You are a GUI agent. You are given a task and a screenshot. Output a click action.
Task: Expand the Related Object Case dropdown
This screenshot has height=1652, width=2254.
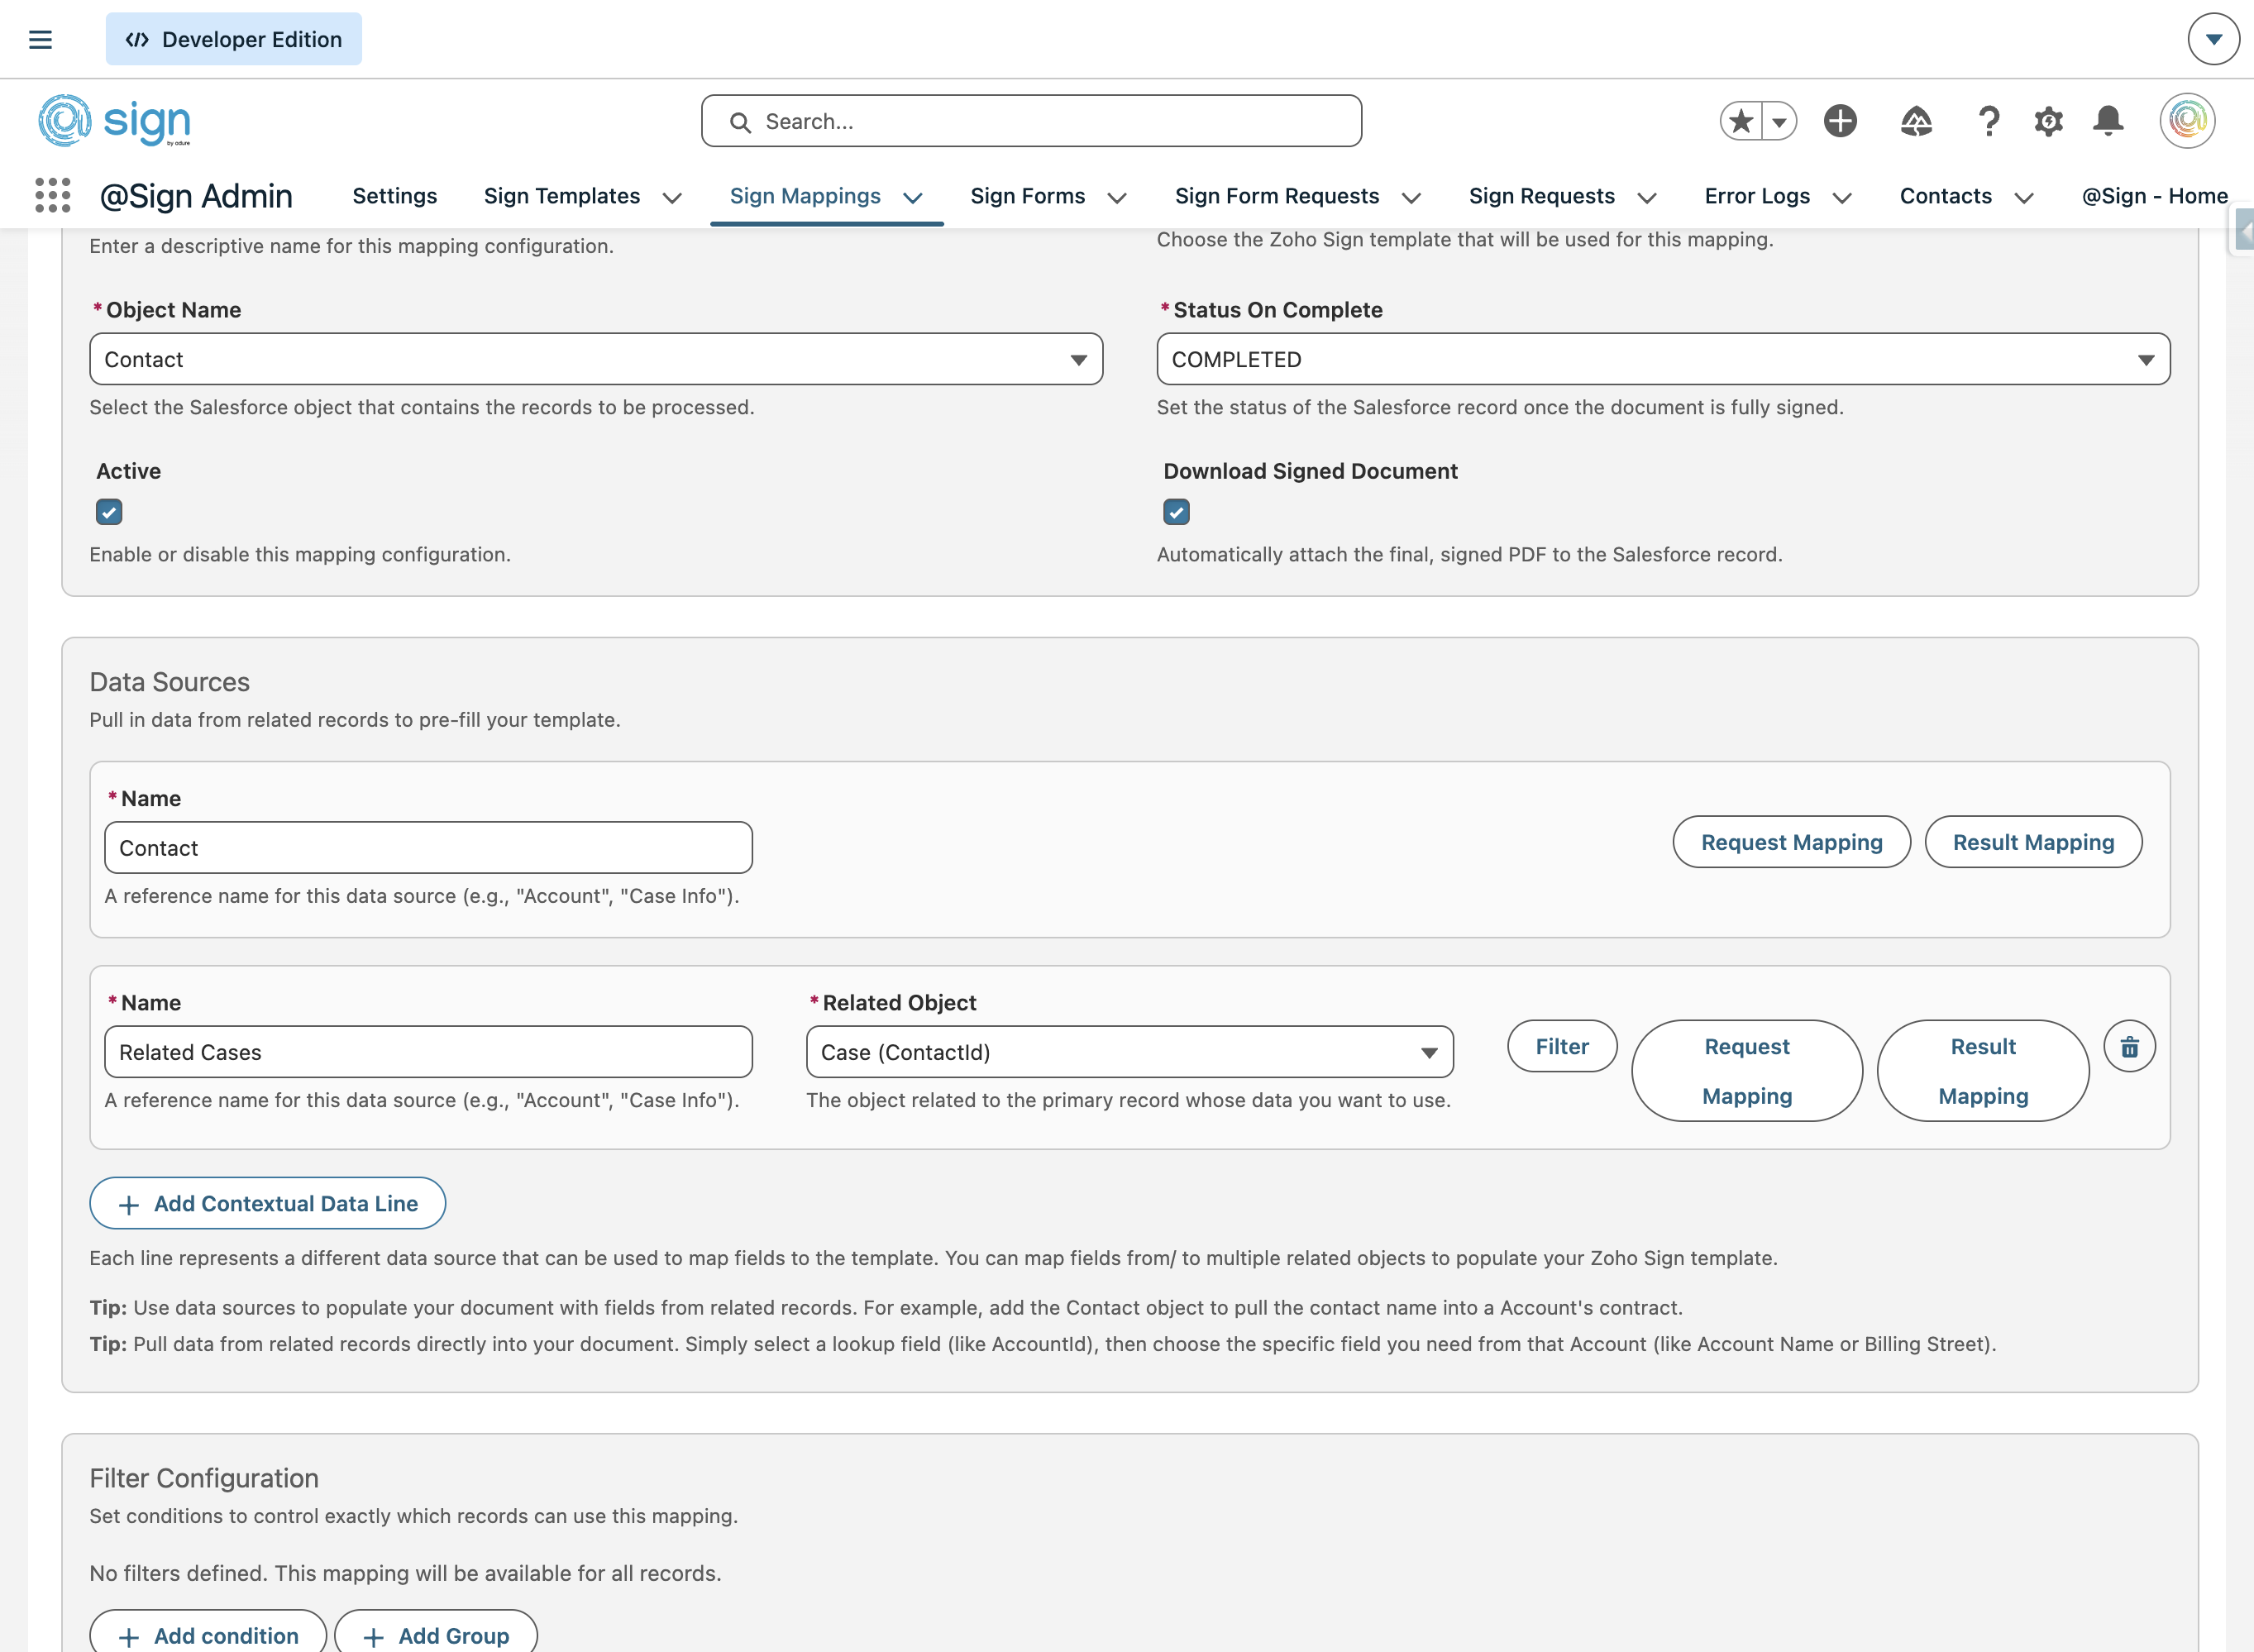(1129, 1052)
